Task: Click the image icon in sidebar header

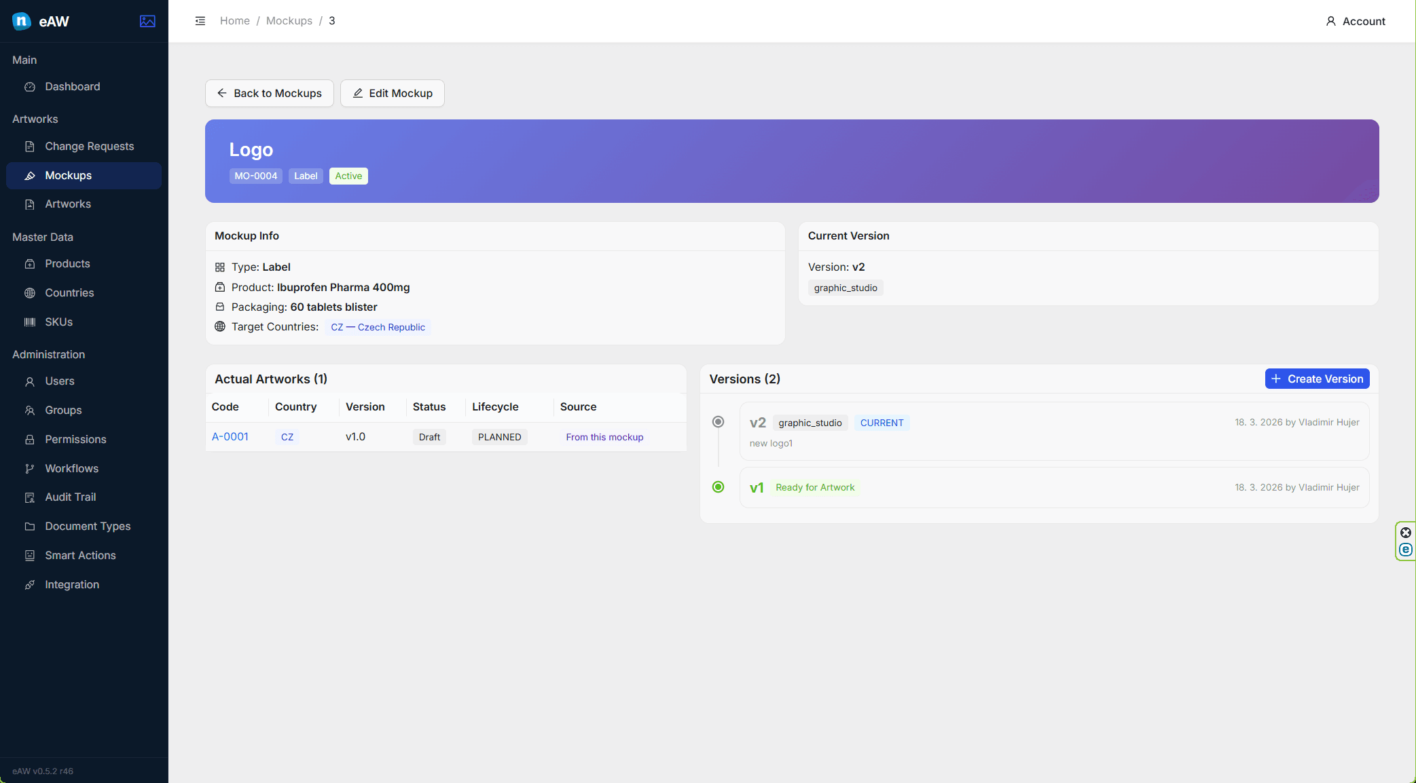Action: tap(147, 21)
